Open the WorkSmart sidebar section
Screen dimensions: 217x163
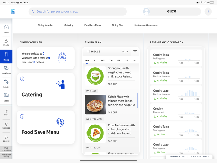point(6,70)
